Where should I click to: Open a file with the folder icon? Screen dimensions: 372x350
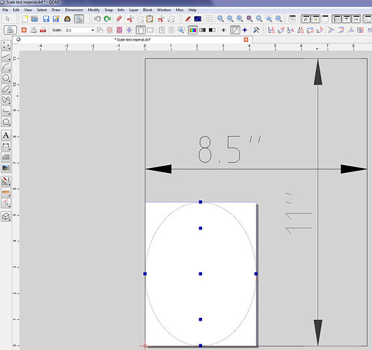35,19
